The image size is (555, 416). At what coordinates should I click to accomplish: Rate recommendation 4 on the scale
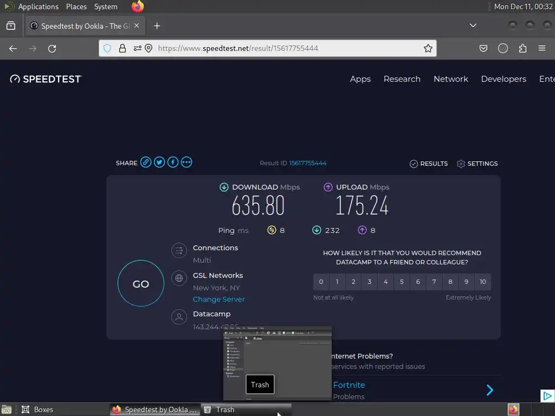pyautogui.click(x=386, y=282)
